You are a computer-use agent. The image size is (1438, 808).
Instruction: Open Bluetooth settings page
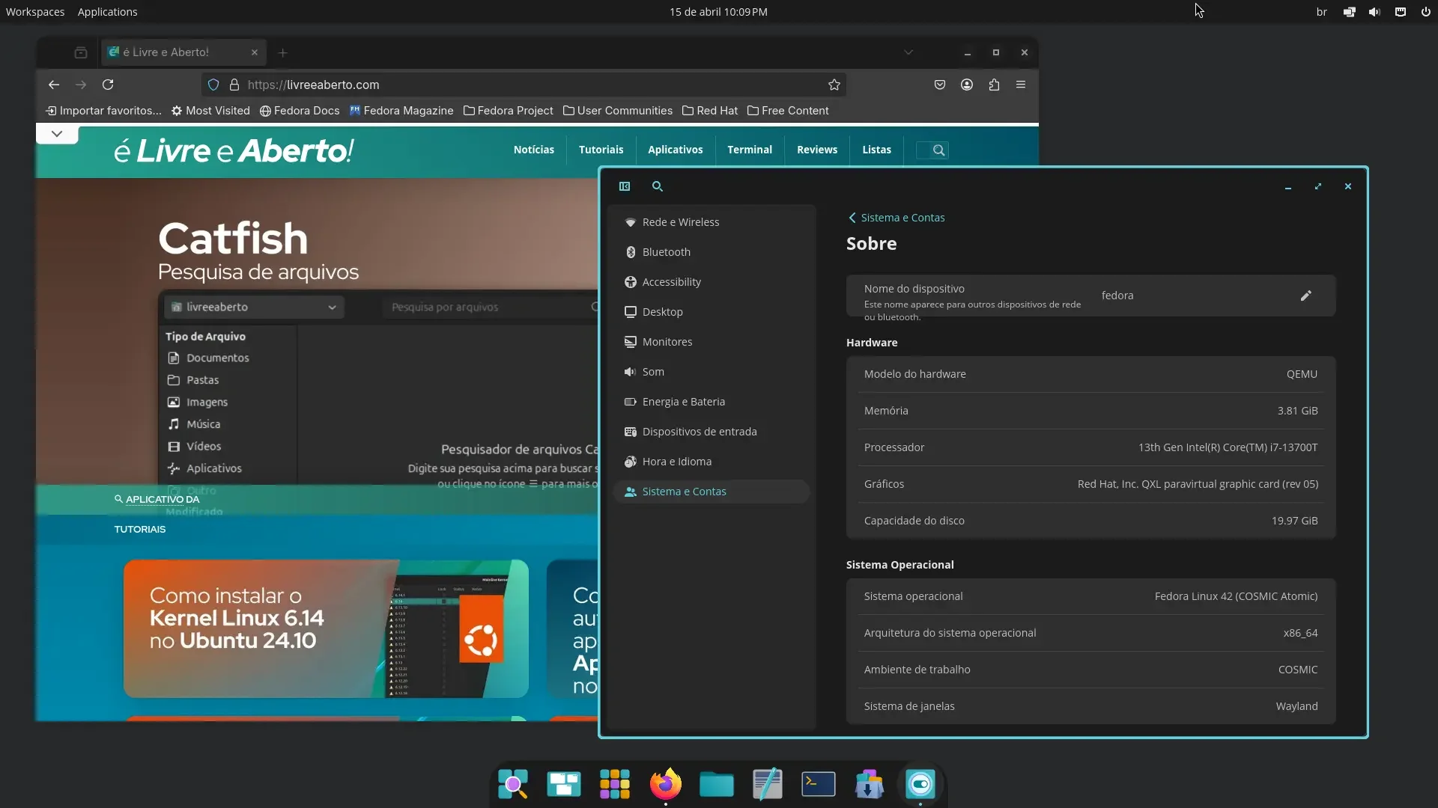click(x=711, y=252)
